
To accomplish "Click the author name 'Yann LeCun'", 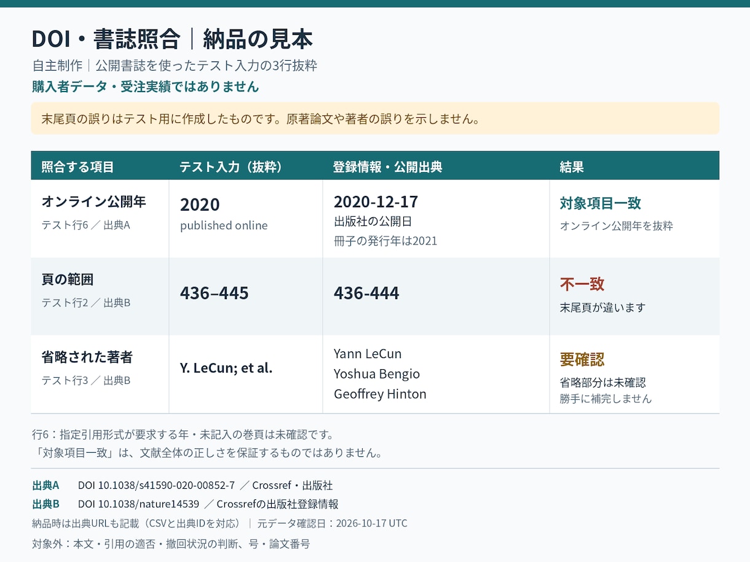I will pos(368,354).
